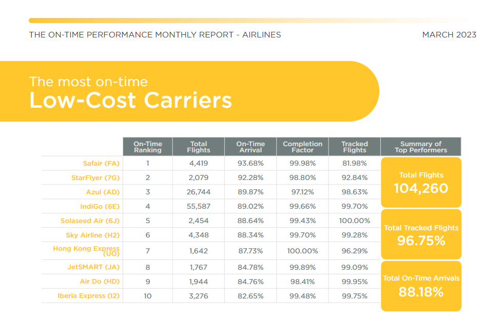This screenshot has width=501, height=319.
Task: Click Solaseed Air (6J) in the list
Action: 90,221
